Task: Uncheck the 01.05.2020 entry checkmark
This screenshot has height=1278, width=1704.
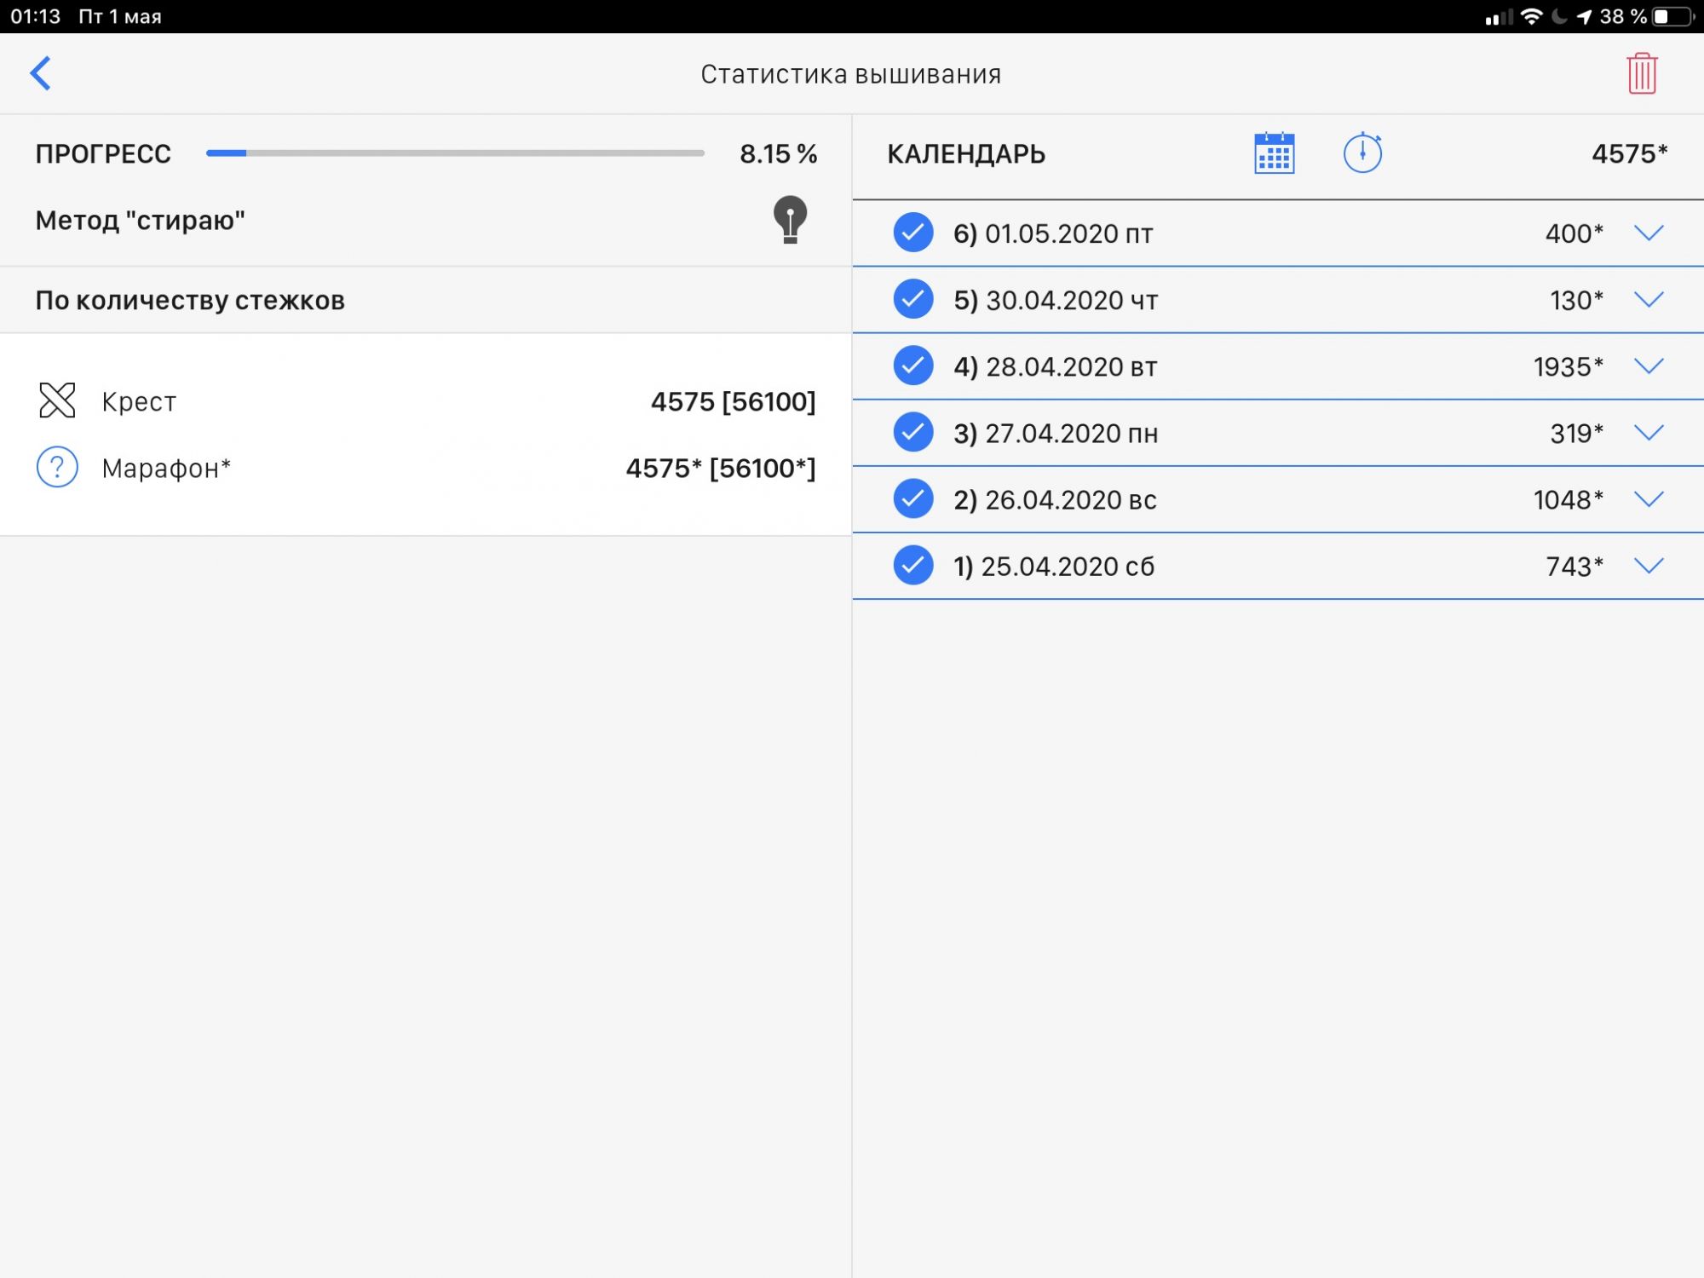Action: 912,233
